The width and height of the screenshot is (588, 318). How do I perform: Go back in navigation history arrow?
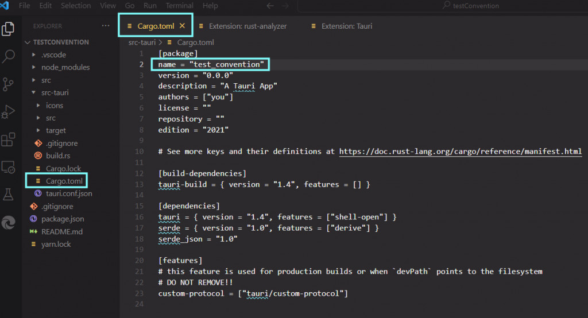[x=270, y=6]
